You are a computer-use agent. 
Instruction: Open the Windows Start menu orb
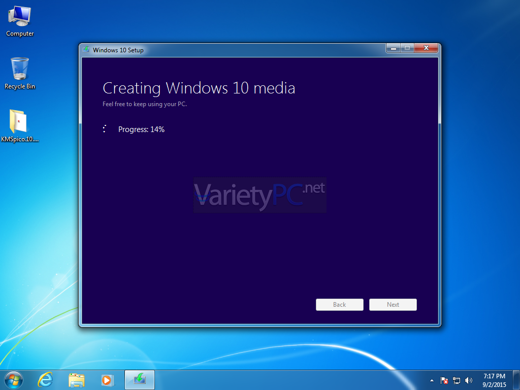[x=14, y=379]
